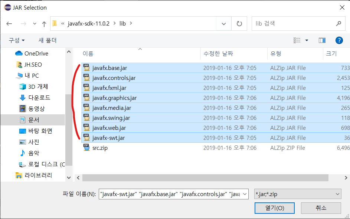Image resolution: width=350 pixels, height=219 pixels.
Task: Click the javafx.web.jar JAR icon
Action: (x=86, y=127)
